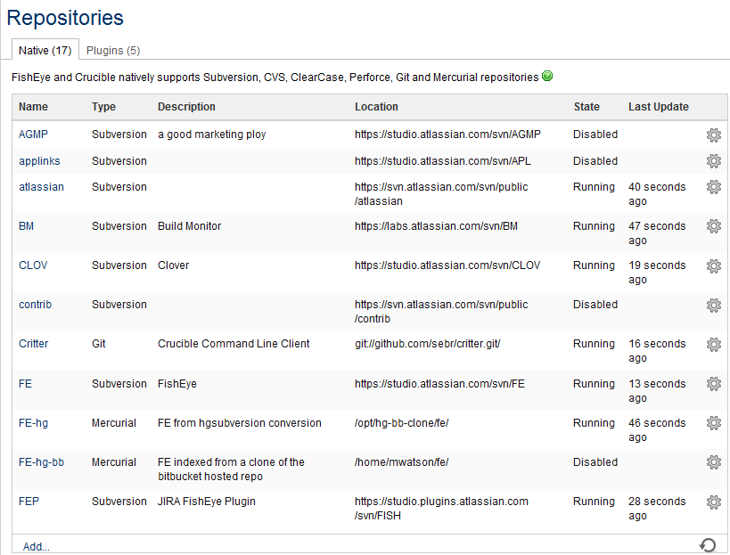Click the https://studio.atlassian.com/svn/CLOV location

tap(447, 265)
